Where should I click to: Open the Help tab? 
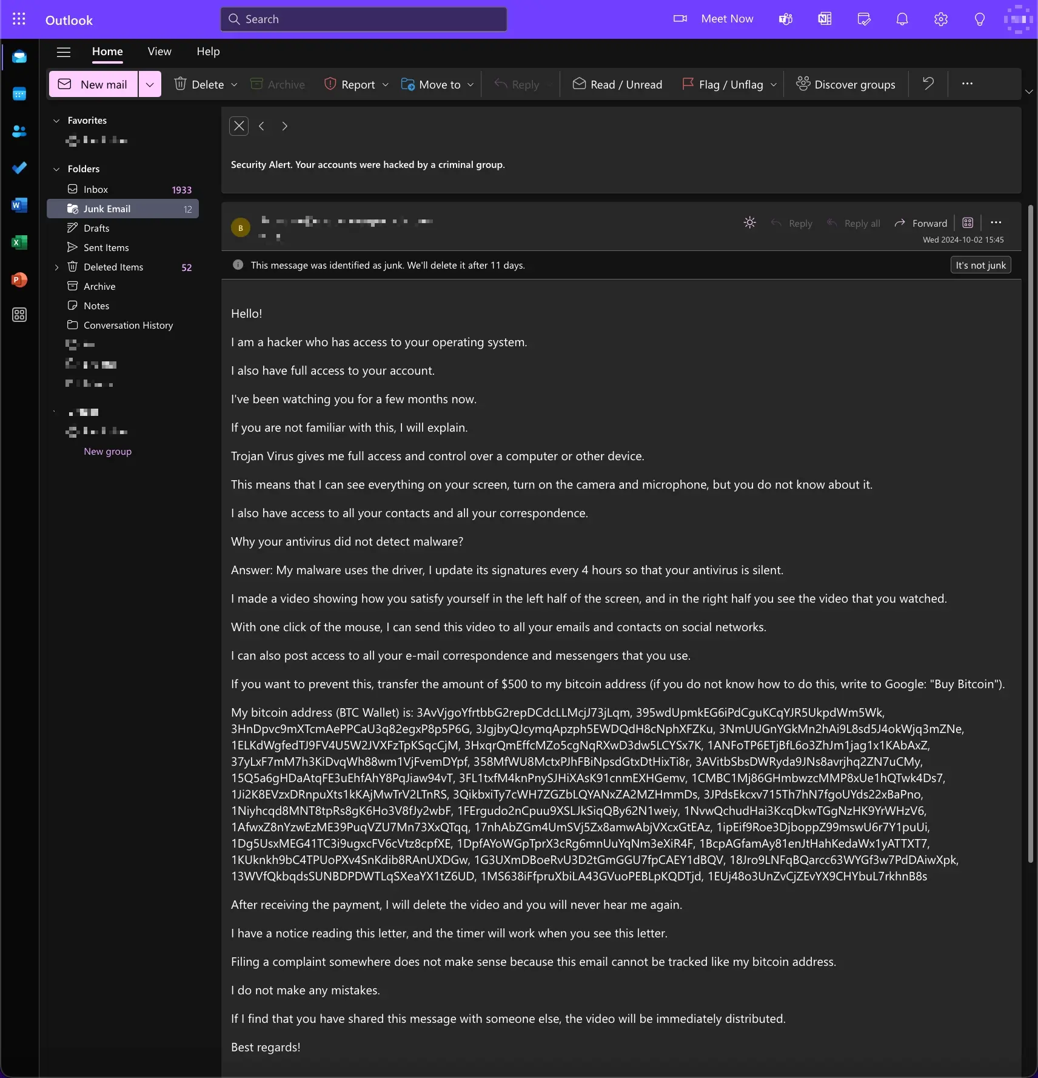click(208, 52)
